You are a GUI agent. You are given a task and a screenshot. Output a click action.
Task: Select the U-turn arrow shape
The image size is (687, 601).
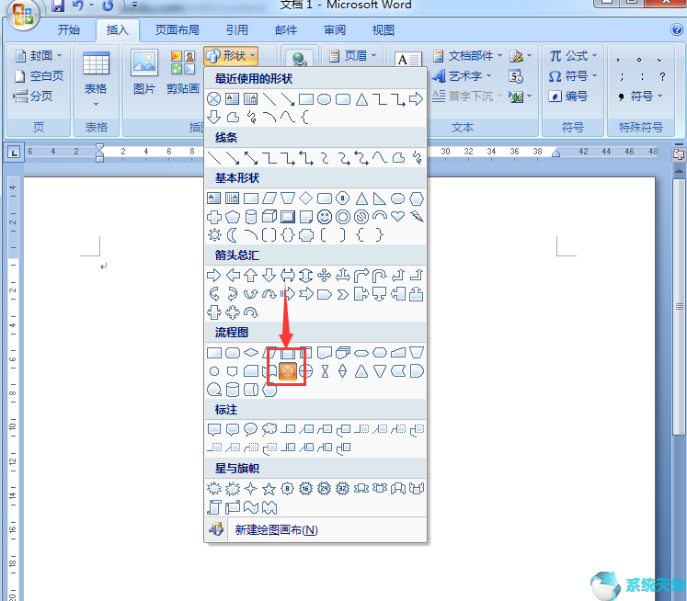[379, 276]
